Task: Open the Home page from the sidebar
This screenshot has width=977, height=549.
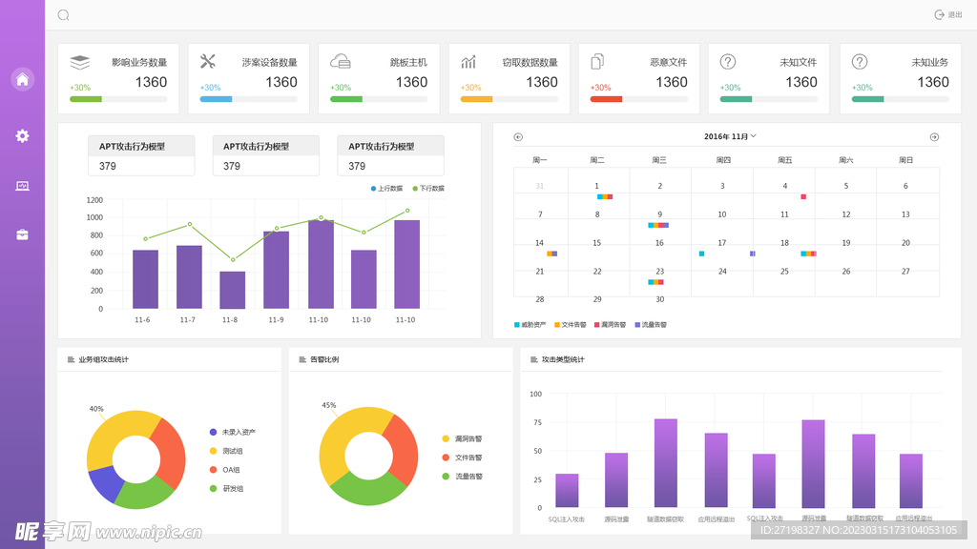Action: (x=22, y=79)
